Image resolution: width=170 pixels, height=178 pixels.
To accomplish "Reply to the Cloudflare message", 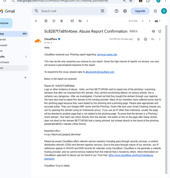I will coord(153,39).
